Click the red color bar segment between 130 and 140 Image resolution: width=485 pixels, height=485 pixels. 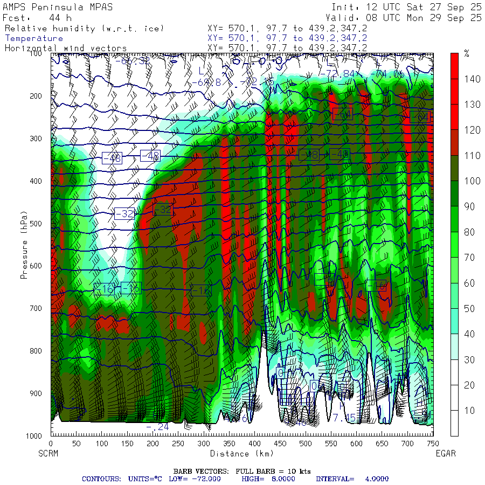(x=454, y=92)
